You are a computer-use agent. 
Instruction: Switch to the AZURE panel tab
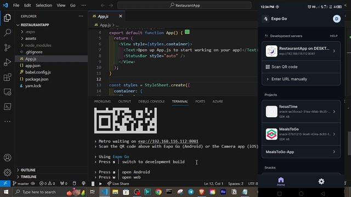218,101
